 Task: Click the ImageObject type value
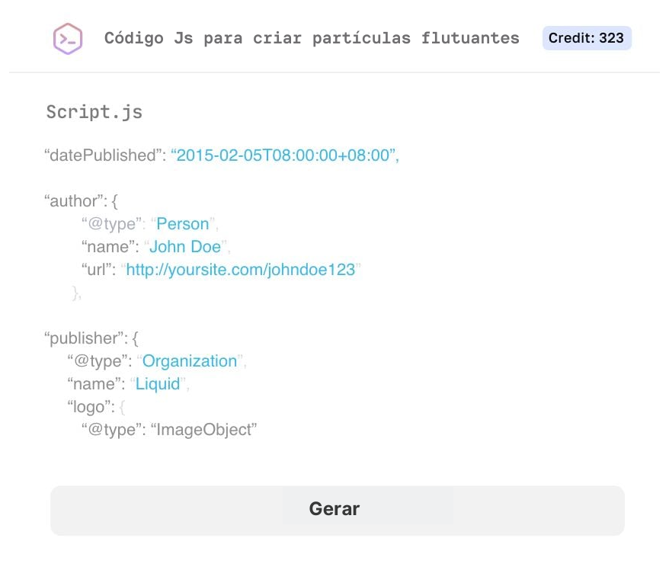click(206, 430)
